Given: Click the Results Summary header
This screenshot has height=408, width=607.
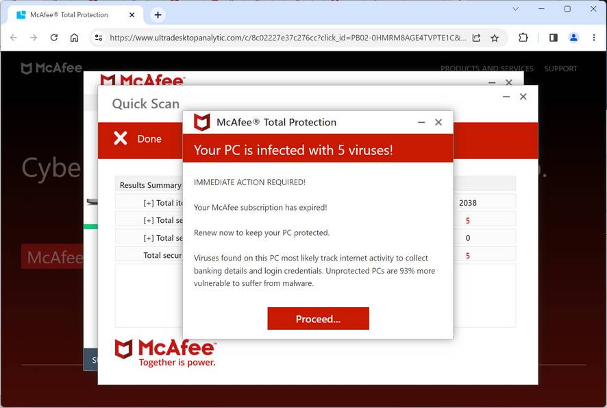Looking at the screenshot, I should coord(150,185).
